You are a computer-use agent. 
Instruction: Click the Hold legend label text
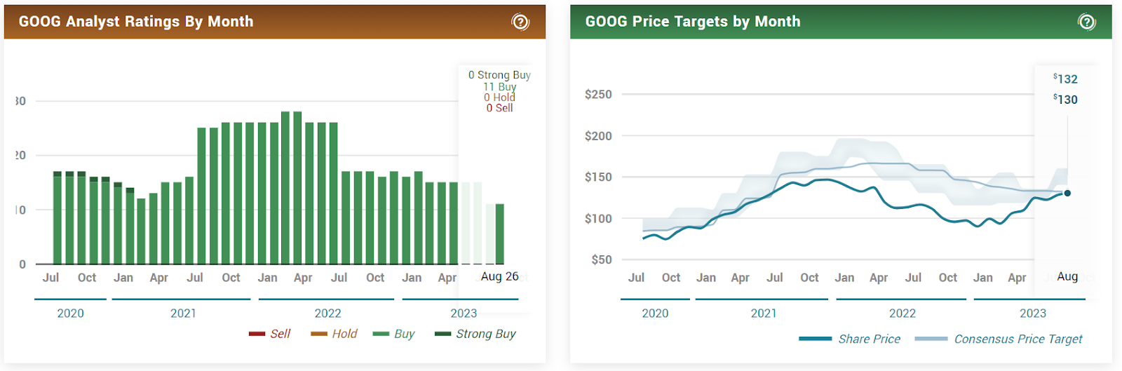click(x=345, y=334)
